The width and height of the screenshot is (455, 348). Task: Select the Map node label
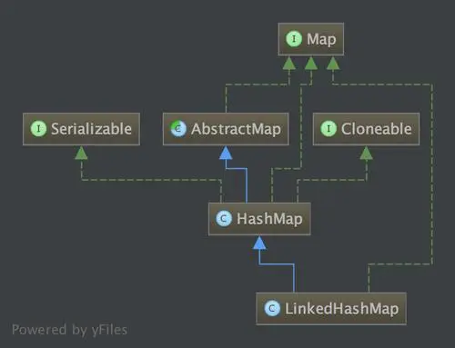[321, 40]
